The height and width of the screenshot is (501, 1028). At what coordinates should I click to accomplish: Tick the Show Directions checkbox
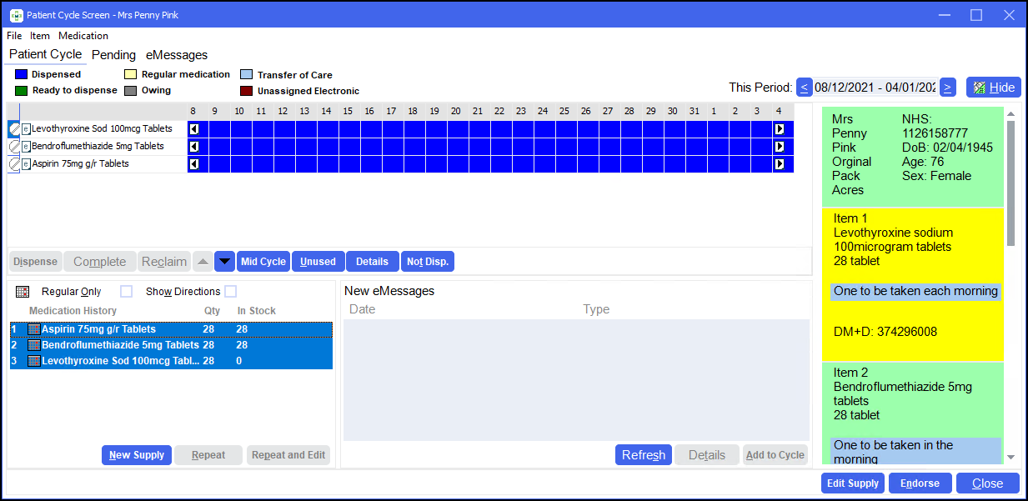[231, 292]
